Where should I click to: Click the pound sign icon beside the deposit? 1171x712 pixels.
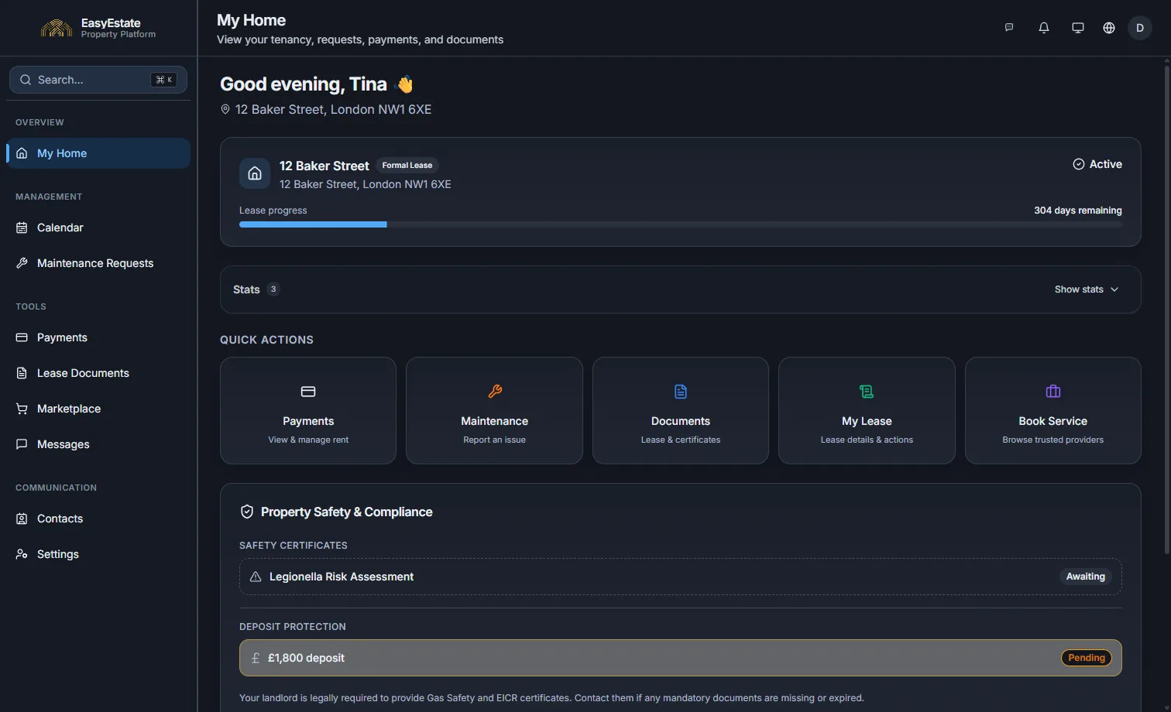click(256, 658)
